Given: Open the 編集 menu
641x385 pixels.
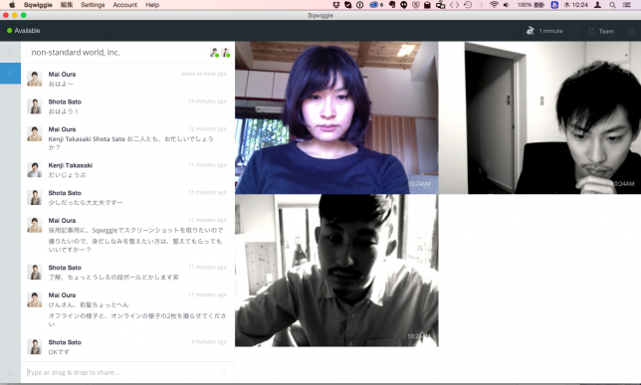Looking at the screenshot, I should point(67,5).
